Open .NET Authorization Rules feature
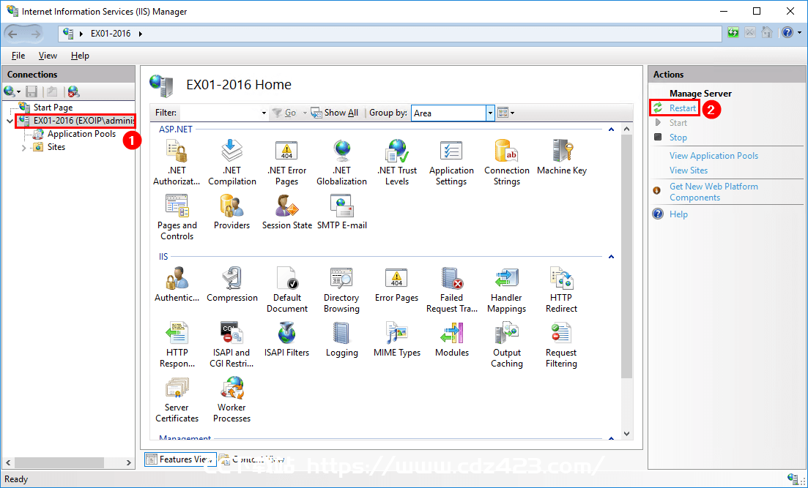The height and width of the screenshot is (488, 808). 177,162
